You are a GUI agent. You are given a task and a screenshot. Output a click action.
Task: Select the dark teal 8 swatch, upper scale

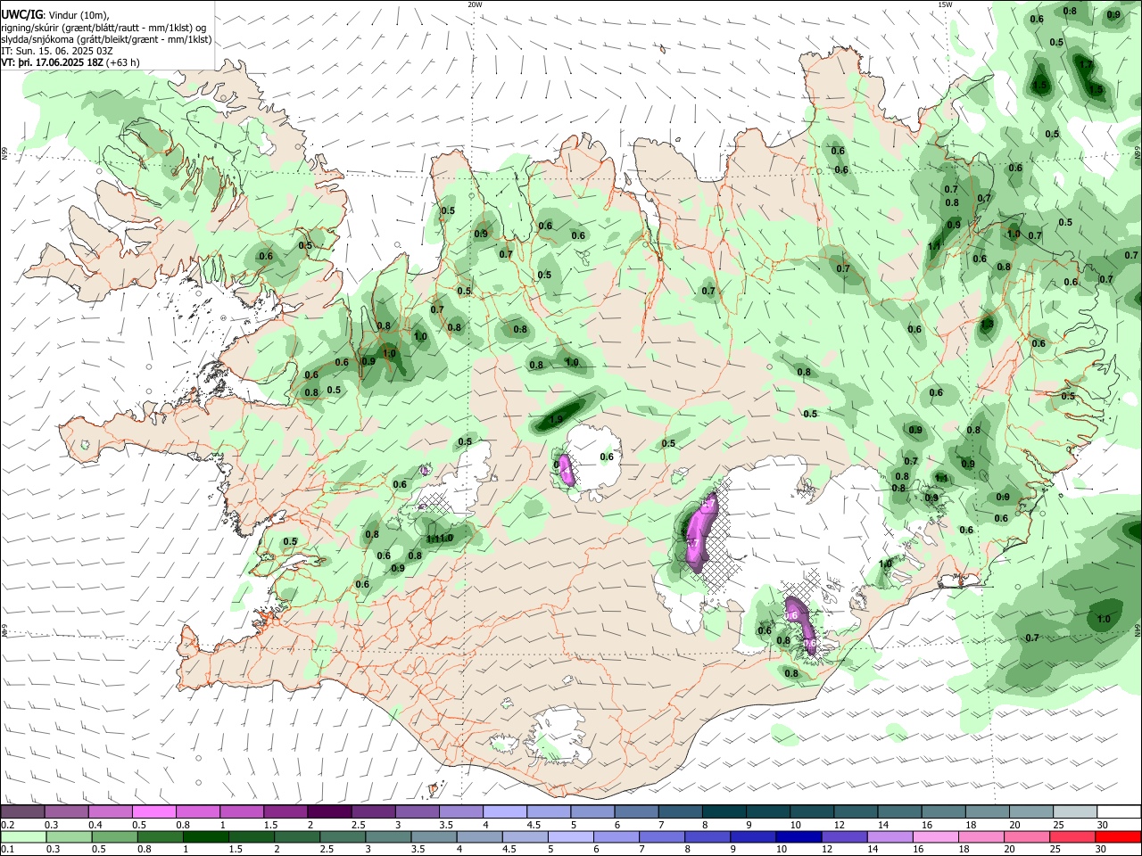(724, 812)
